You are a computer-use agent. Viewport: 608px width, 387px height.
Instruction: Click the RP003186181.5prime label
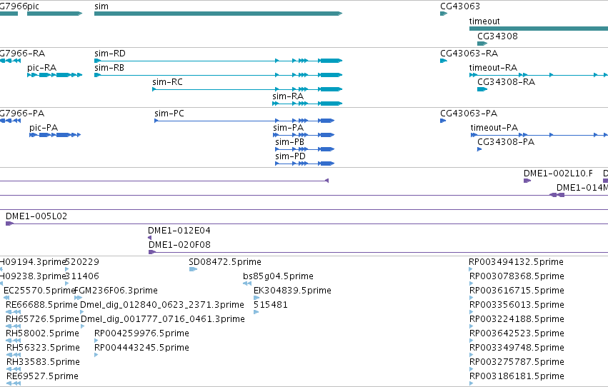click(517, 376)
